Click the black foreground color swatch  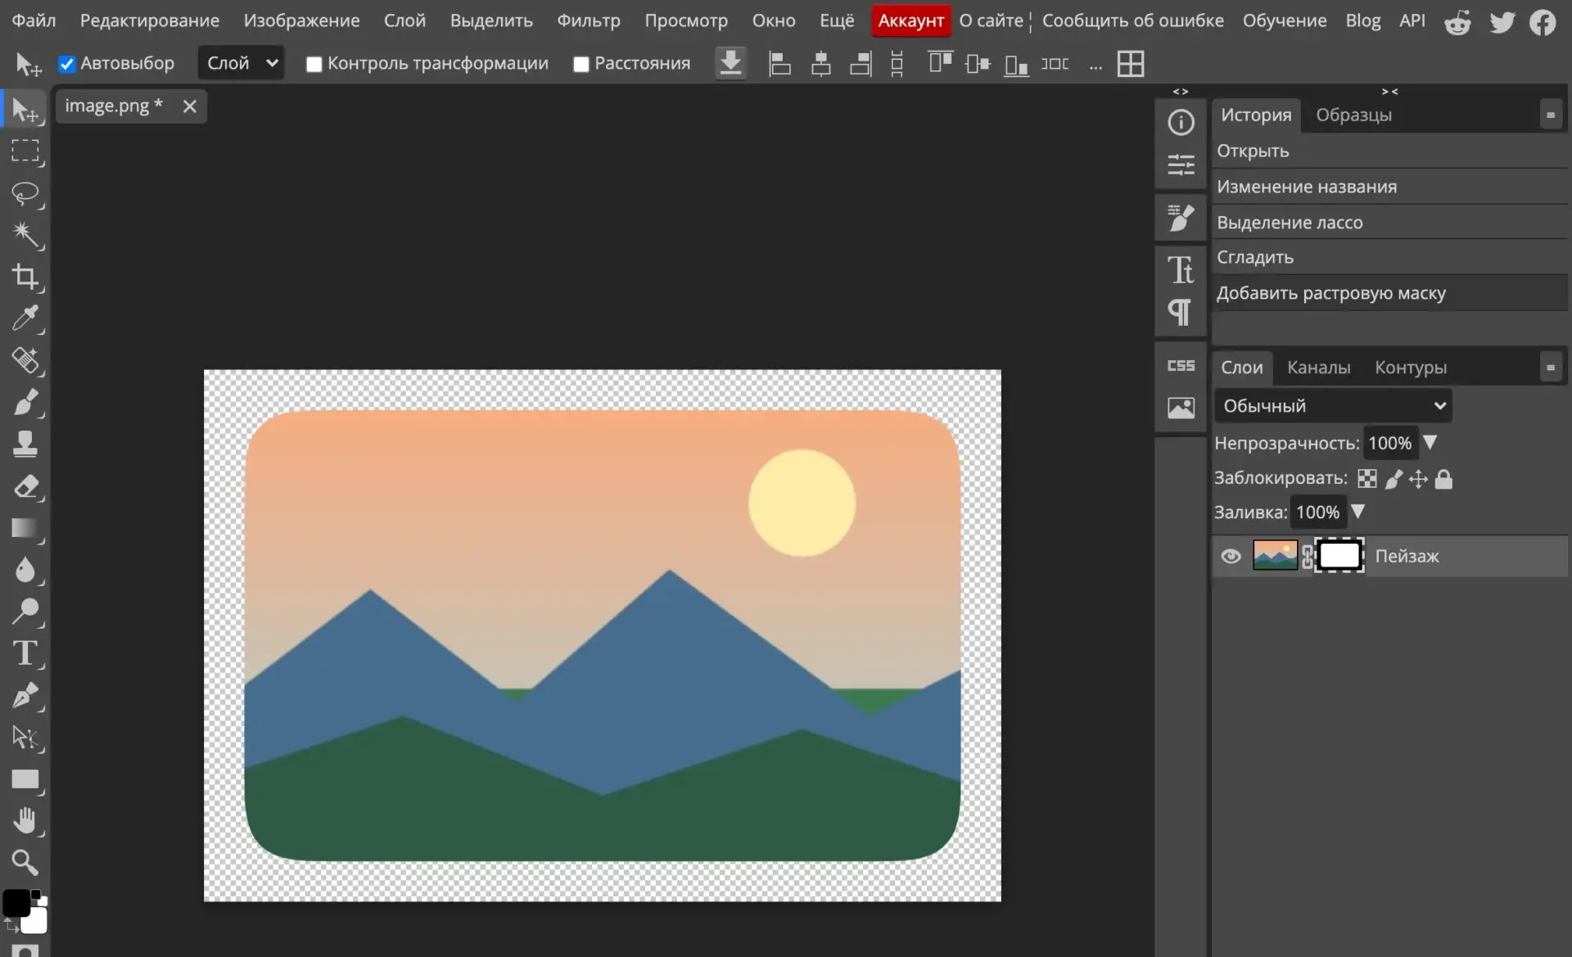click(16, 903)
